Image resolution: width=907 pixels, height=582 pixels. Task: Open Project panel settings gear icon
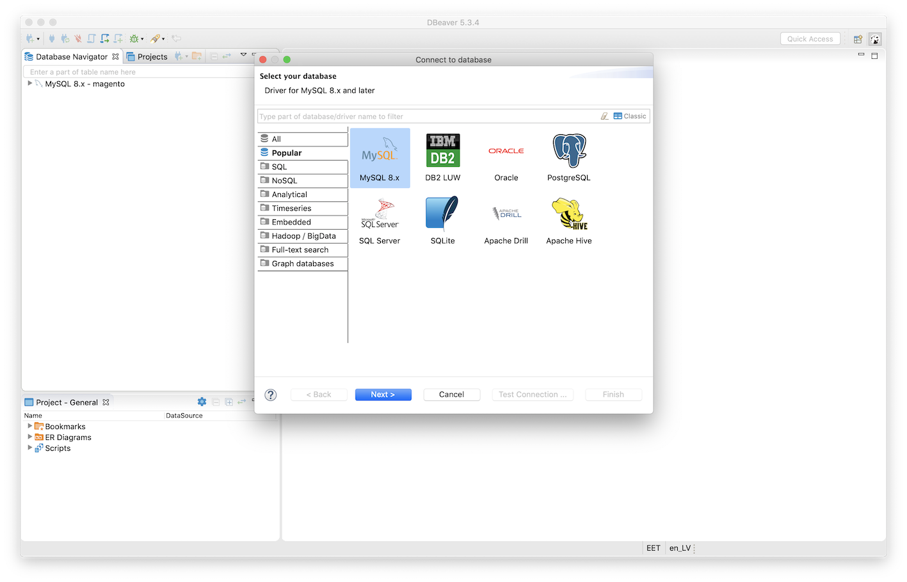202,402
